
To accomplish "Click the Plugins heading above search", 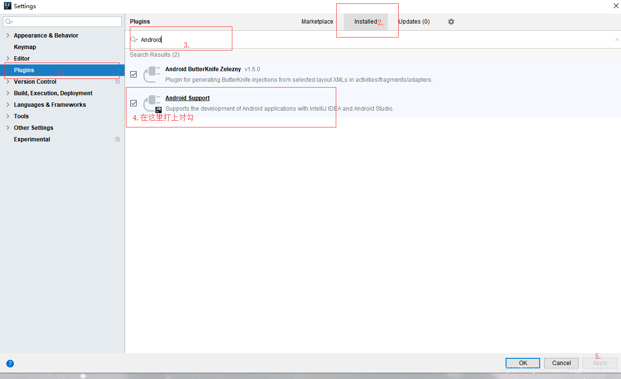I will (x=140, y=22).
